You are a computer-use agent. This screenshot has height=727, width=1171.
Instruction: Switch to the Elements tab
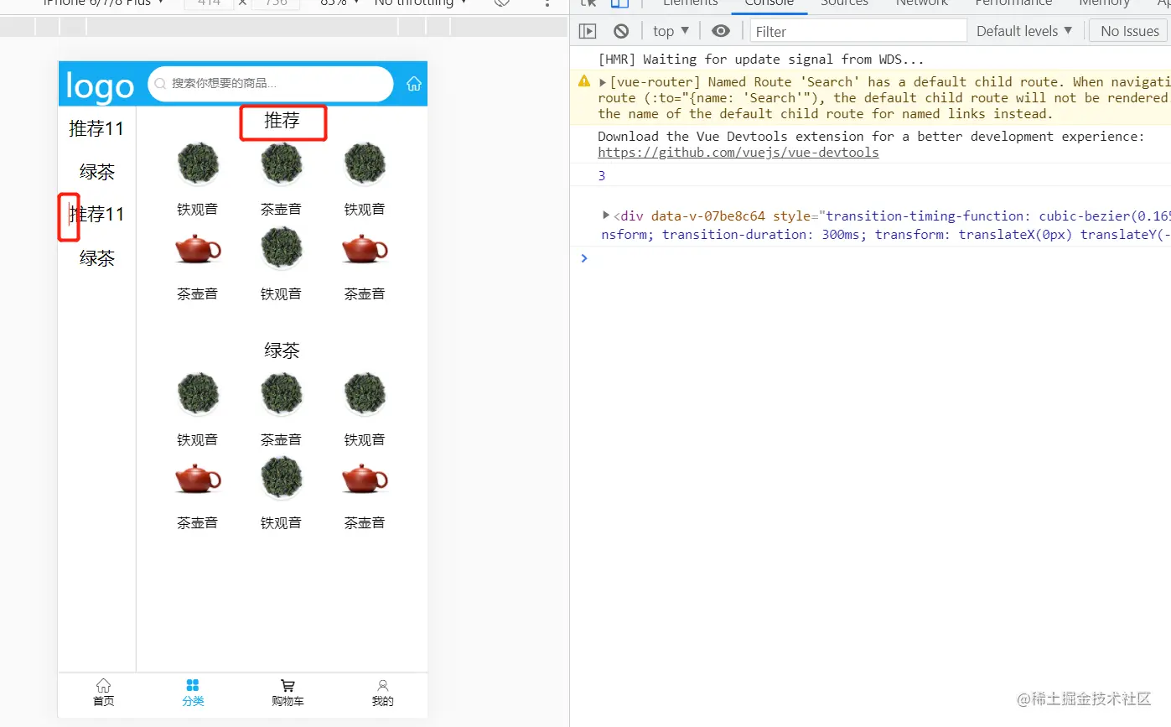(x=690, y=3)
